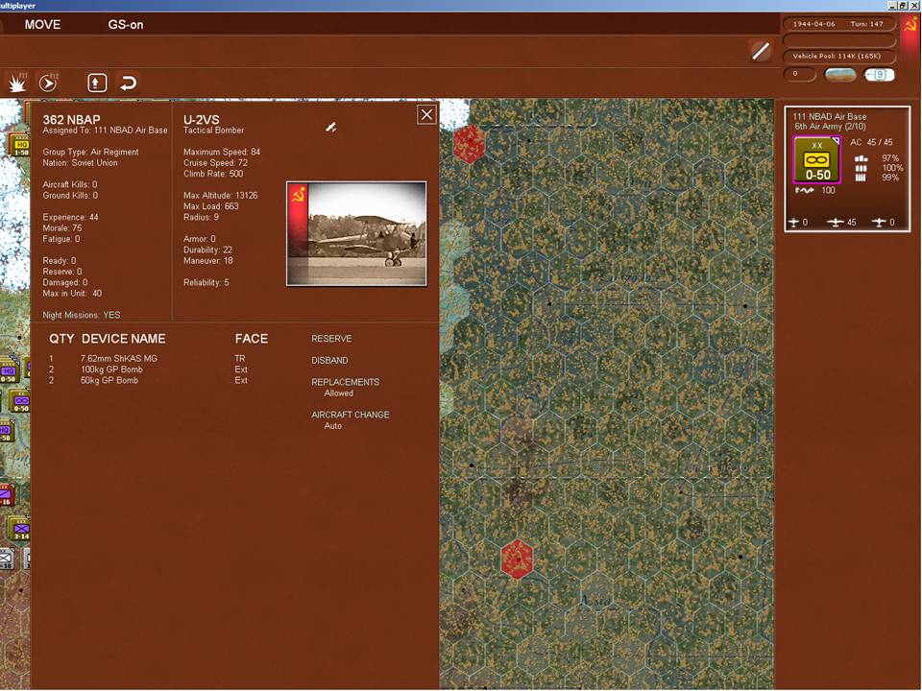The width and height of the screenshot is (922, 691).
Task: Click the 1944-04-06 Turn 147 date box
Action: (x=837, y=24)
